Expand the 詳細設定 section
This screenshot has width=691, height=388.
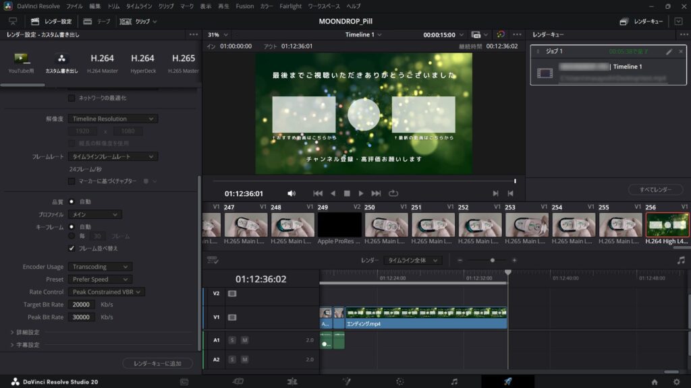click(x=26, y=331)
